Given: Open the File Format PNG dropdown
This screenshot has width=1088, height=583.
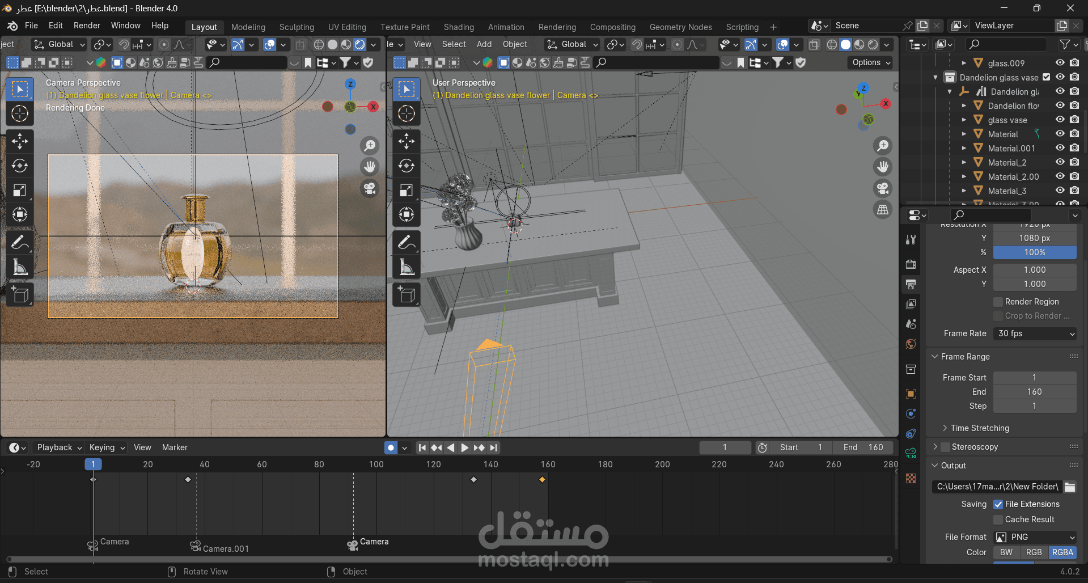Looking at the screenshot, I should [x=1035, y=537].
